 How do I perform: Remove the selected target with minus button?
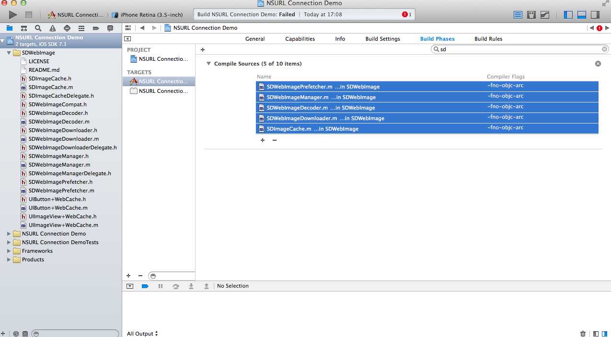(140, 276)
